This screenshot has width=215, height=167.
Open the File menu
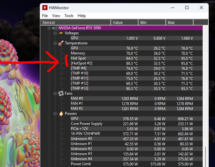point(45,16)
